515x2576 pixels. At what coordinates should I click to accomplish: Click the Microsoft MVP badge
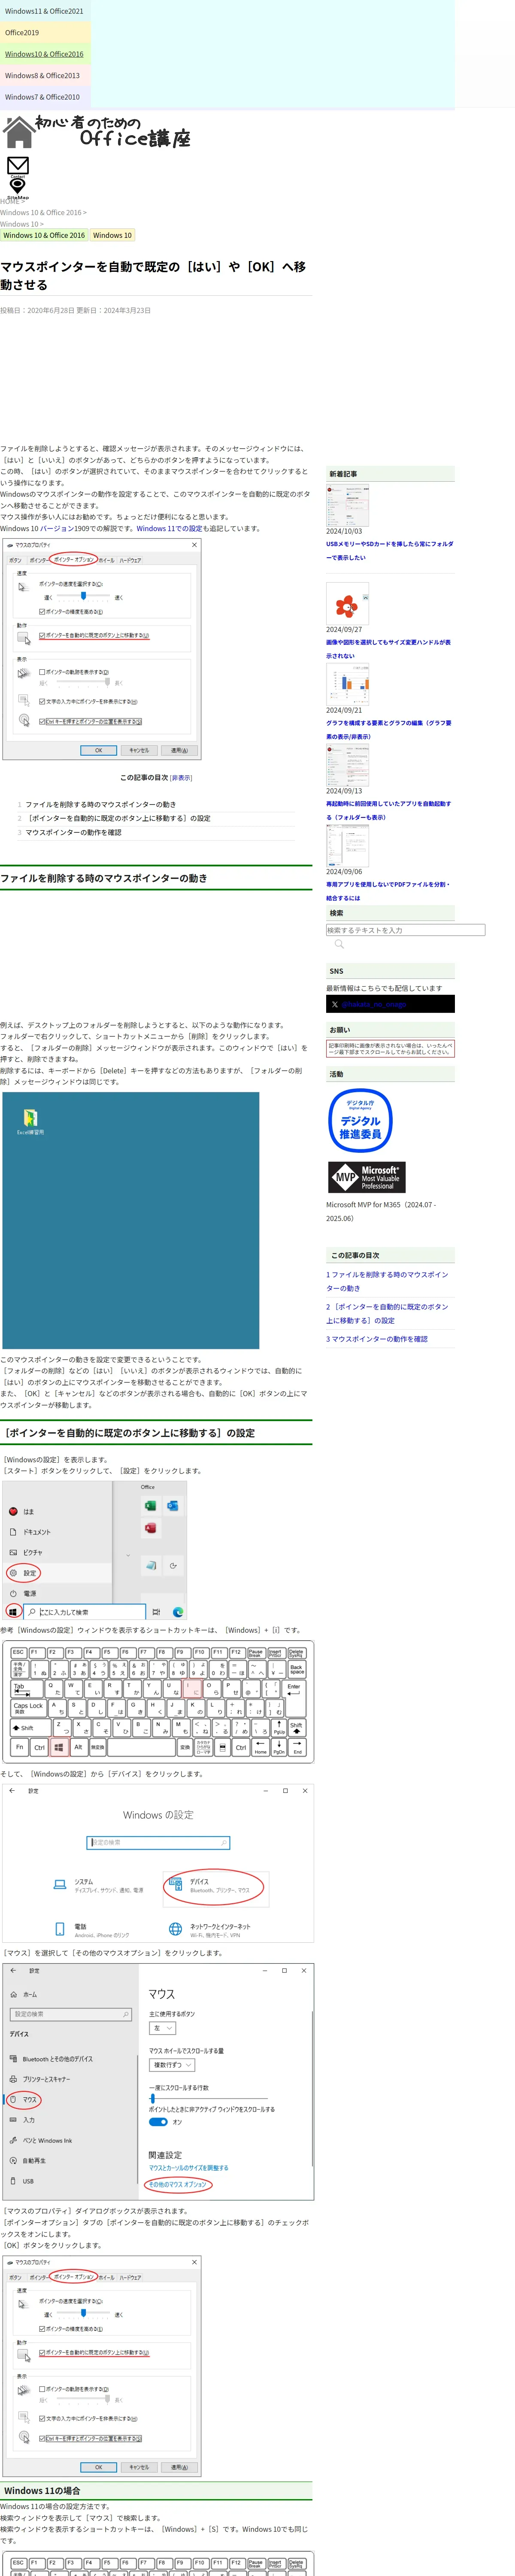[366, 1177]
